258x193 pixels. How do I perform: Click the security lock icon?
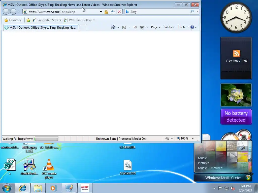pyautogui.click(x=106, y=12)
